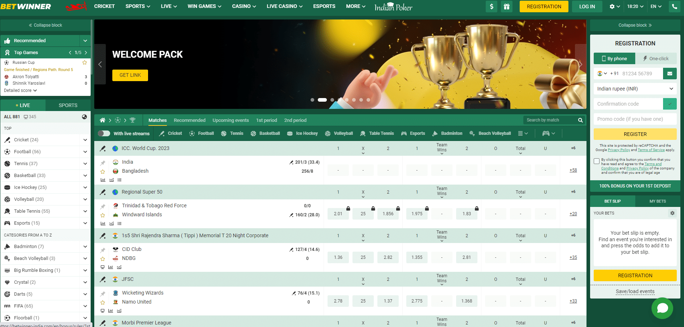Click the dollar deposit icon in header
Screen dimensions: 684x327
tap(492, 6)
